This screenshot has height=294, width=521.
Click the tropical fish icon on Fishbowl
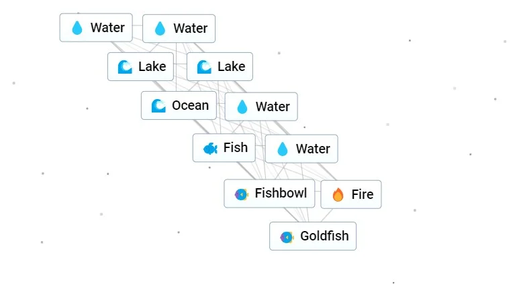tap(242, 194)
